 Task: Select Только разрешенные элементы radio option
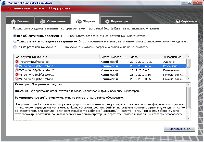pyautogui.click(x=15, y=47)
